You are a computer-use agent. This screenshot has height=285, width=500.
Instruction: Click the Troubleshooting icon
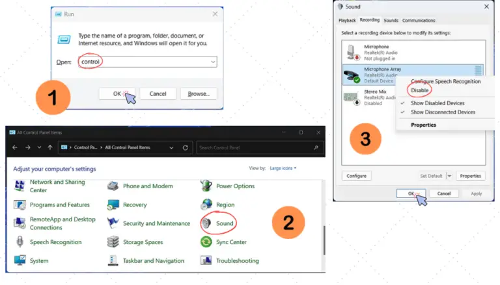(x=206, y=260)
